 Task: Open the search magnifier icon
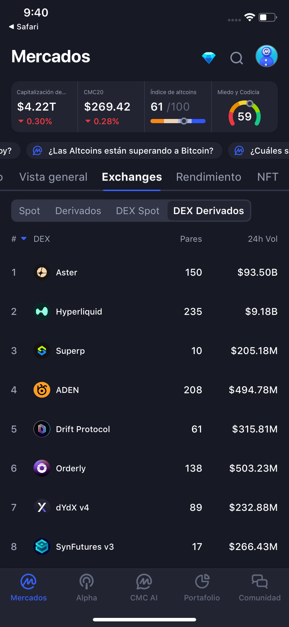[237, 58]
